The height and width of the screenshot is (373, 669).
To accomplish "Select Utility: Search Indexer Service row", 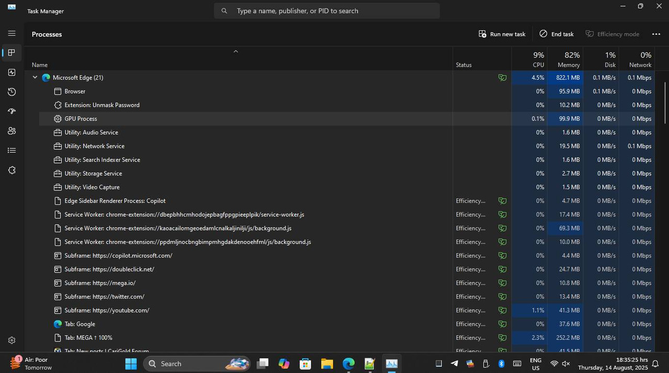I will 347,160.
